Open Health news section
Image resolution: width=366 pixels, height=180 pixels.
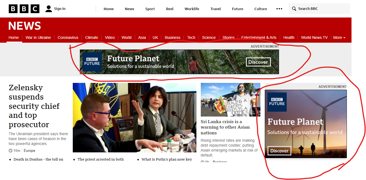point(289,37)
